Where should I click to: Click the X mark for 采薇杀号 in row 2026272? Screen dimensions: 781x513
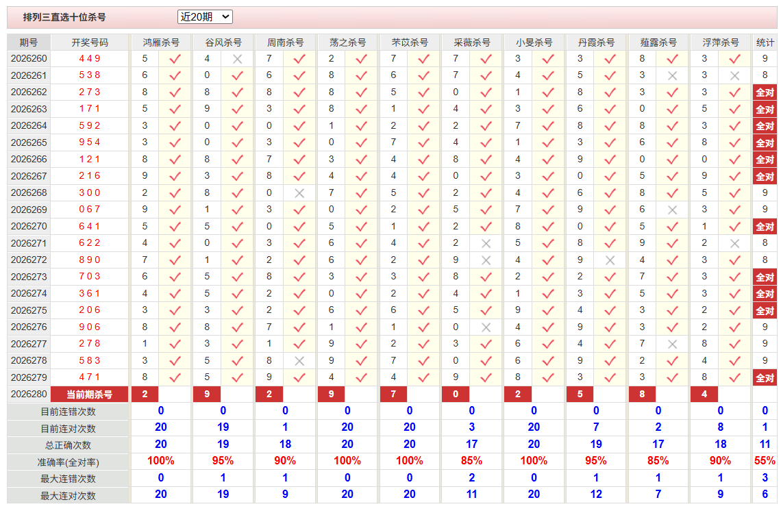(x=486, y=260)
